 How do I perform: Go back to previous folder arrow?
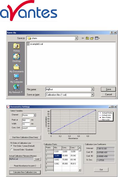83,38
